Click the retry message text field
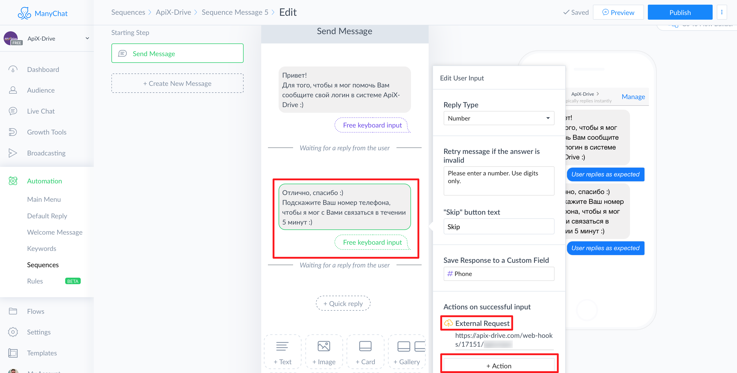 pos(499,181)
